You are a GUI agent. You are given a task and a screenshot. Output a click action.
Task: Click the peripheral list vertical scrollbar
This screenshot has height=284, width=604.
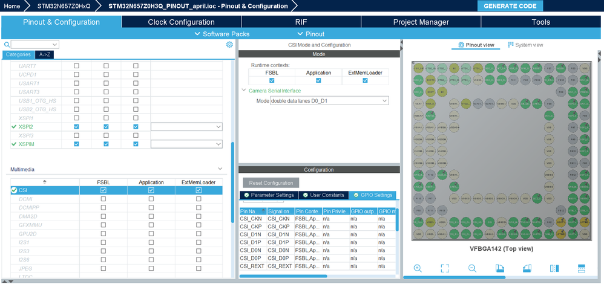pyautogui.click(x=232, y=182)
